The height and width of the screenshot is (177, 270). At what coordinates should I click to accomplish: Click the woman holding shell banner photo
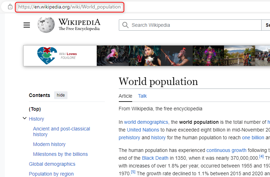tap(145, 56)
